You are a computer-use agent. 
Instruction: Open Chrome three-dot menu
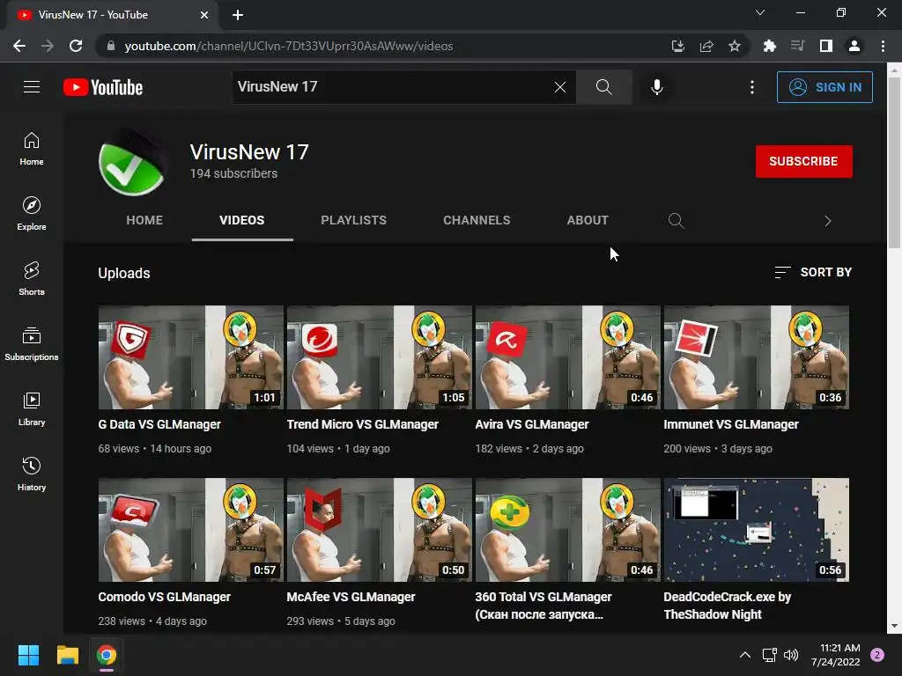[x=883, y=46]
